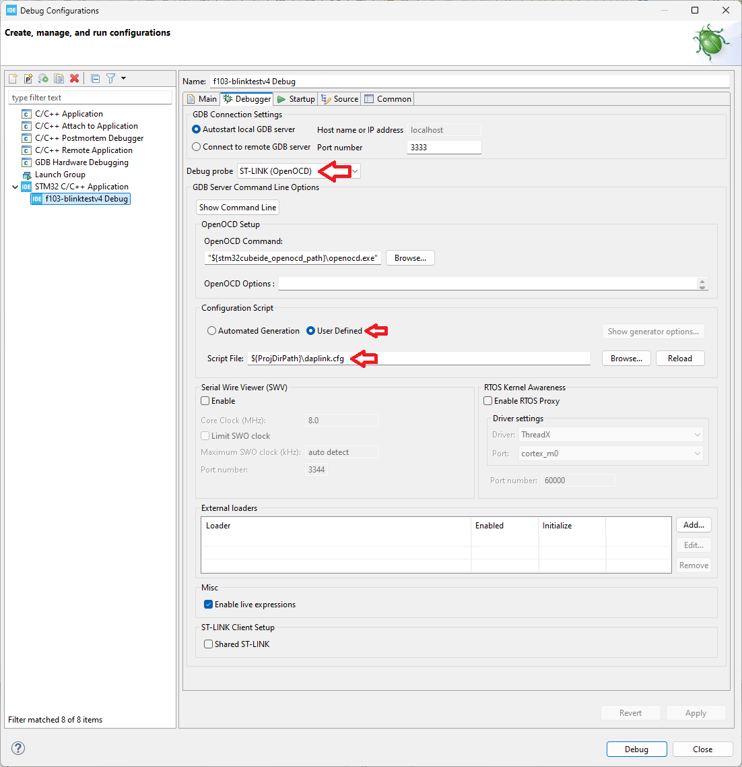Open the Common tab
This screenshot has width=742, height=767.
click(387, 98)
